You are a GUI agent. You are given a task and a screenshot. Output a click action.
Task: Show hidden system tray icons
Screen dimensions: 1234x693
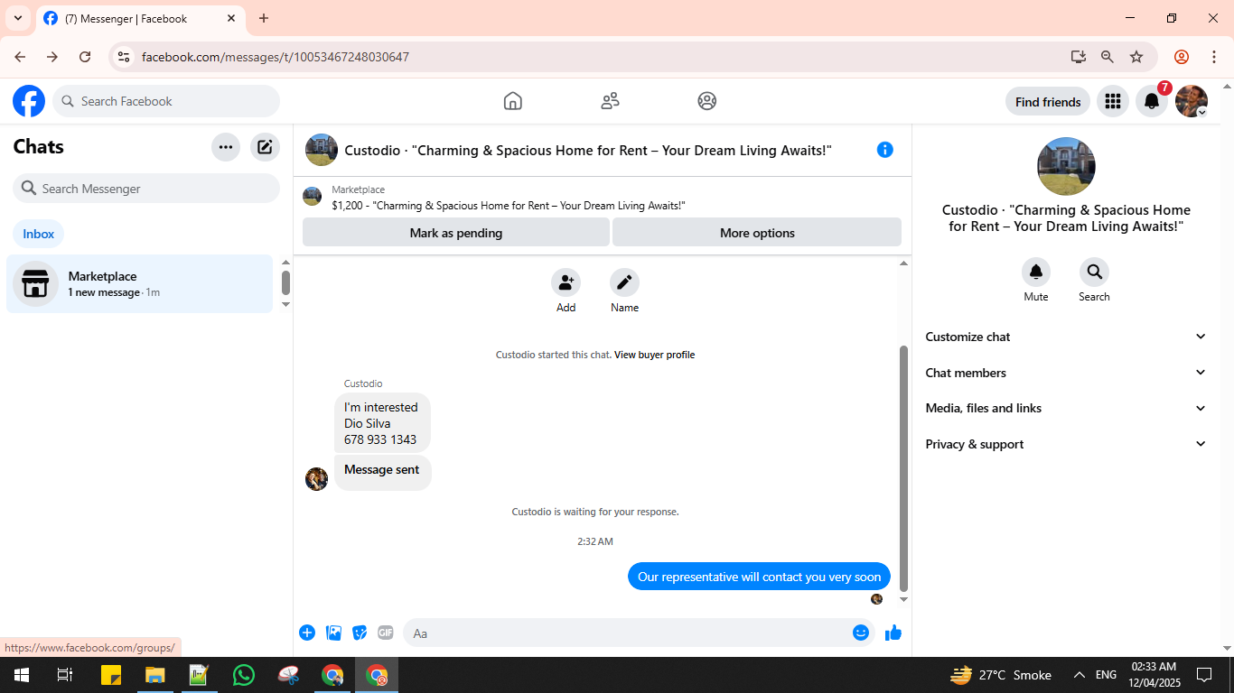(1079, 675)
